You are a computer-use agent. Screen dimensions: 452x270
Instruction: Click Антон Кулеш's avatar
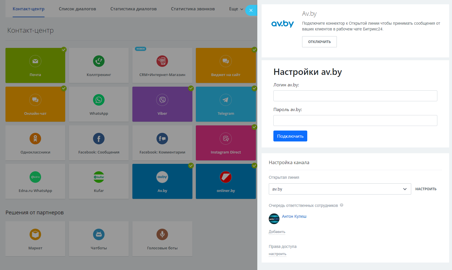(x=274, y=219)
